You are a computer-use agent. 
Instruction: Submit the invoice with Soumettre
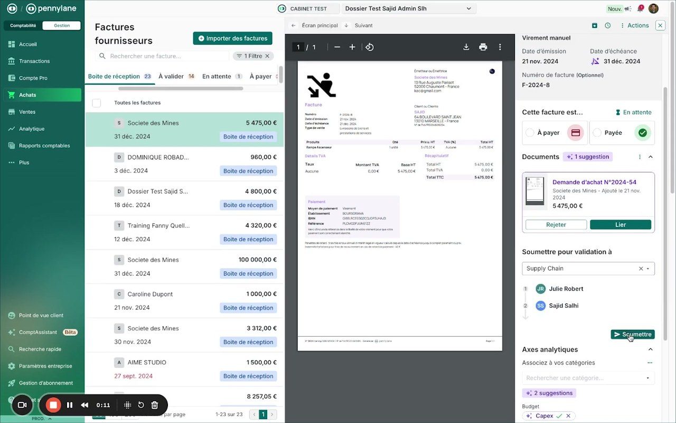(633, 335)
